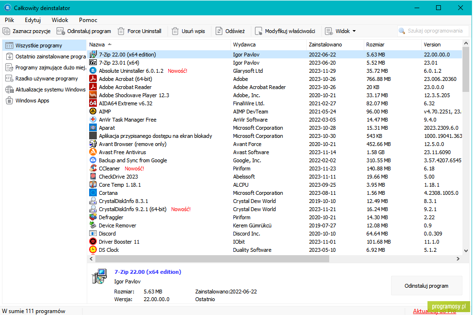Click the 7-Zip 22.00 (x64 edition) details title
Screen dimensions: 473x315
[x=148, y=272]
